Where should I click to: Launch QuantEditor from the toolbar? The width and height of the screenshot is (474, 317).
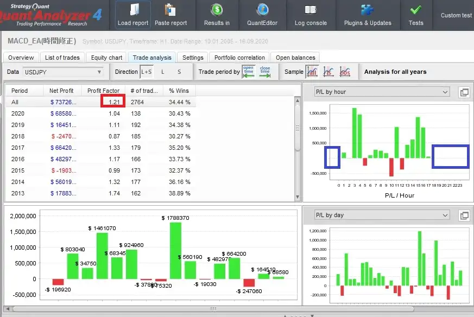click(x=262, y=10)
